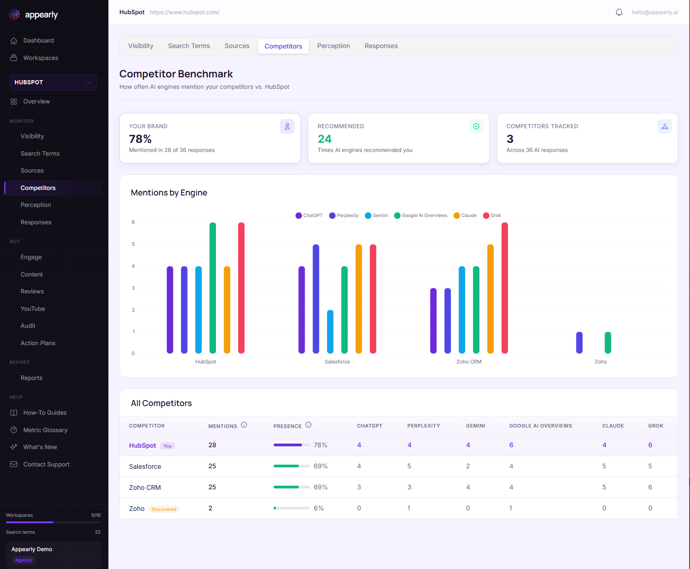Screen dimensions: 690x569
Task: Toggle Google AI Overviews legend item
Action: pos(420,216)
